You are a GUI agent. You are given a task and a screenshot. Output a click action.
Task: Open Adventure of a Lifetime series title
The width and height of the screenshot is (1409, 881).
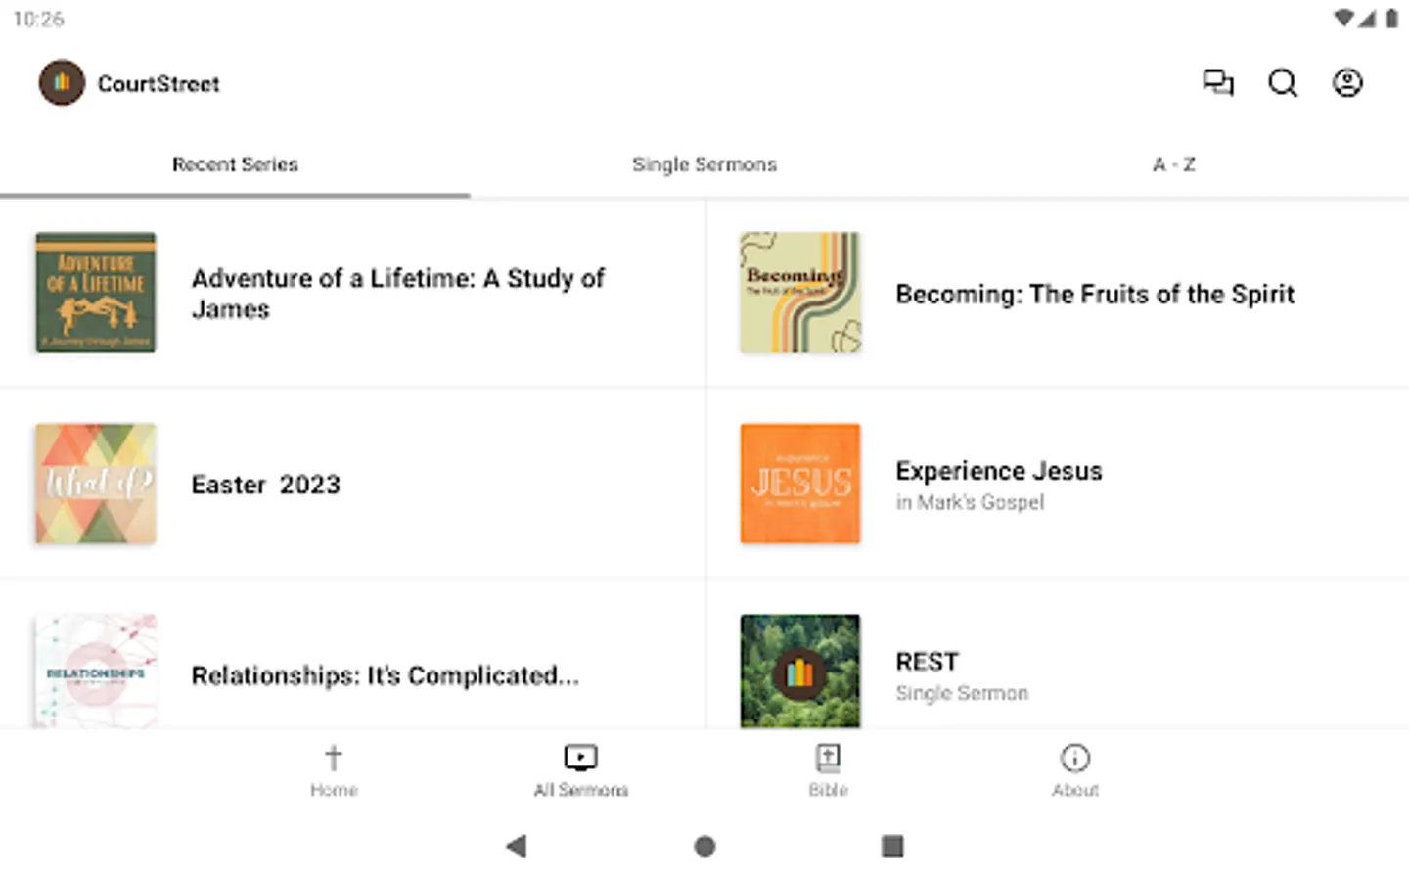pyautogui.click(x=397, y=294)
